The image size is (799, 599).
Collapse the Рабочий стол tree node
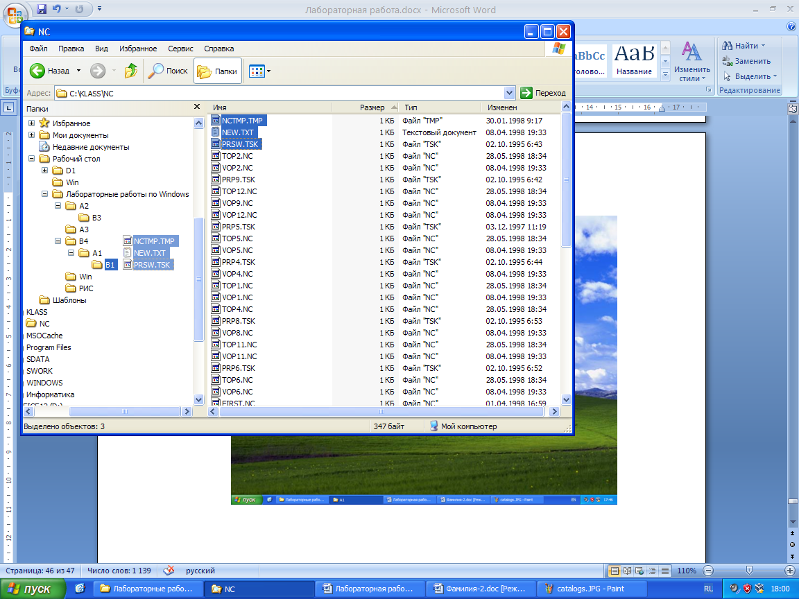(32, 158)
